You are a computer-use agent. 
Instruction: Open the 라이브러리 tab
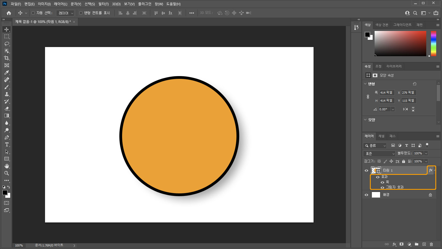394,66
